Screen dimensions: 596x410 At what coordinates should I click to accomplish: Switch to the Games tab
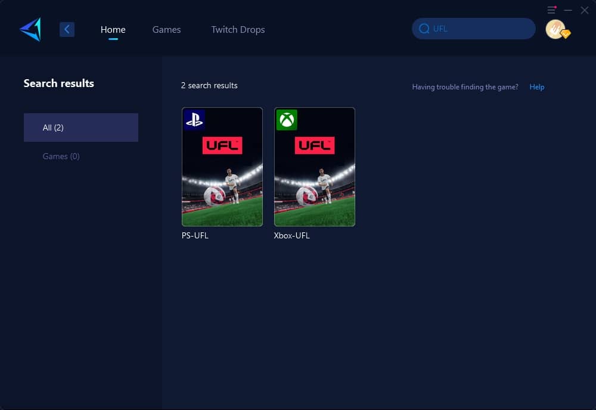pos(166,29)
